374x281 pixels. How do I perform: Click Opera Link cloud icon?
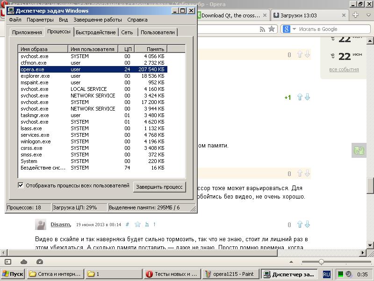(x=24, y=262)
